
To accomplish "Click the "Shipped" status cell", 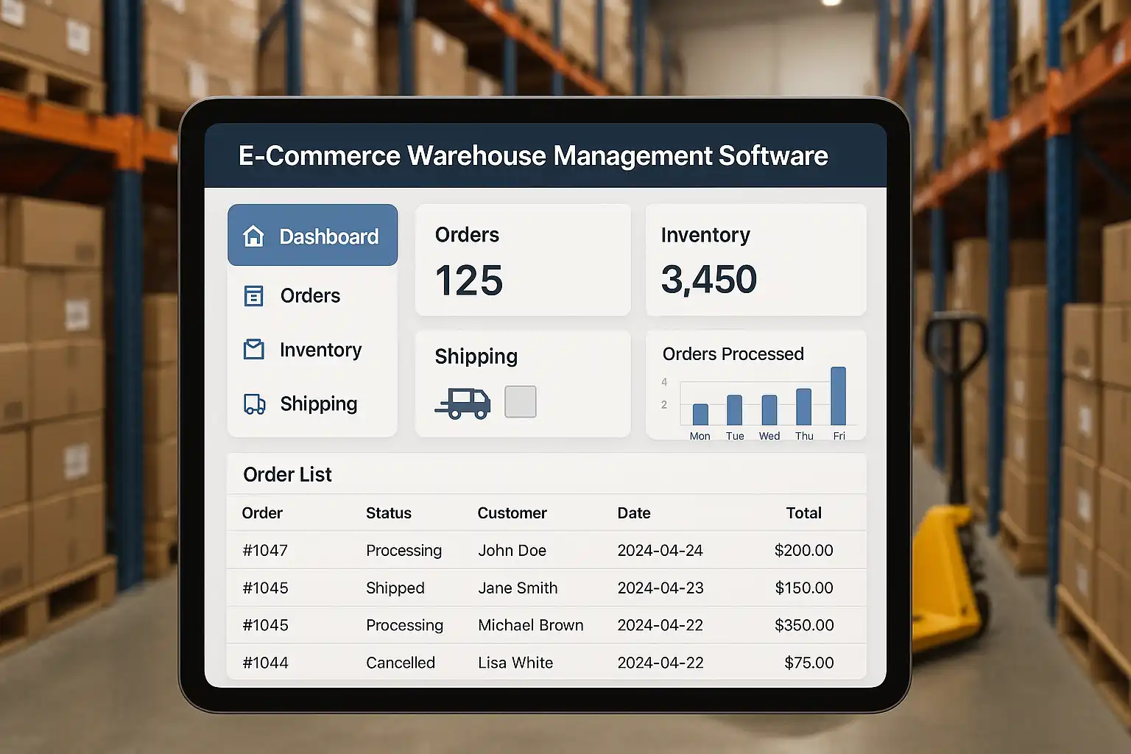I will point(395,588).
